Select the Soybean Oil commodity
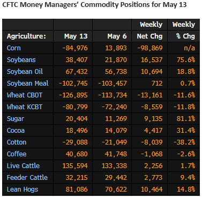 [25, 72]
